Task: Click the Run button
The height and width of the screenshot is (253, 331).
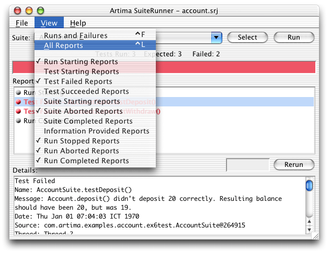Action: (294, 37)
